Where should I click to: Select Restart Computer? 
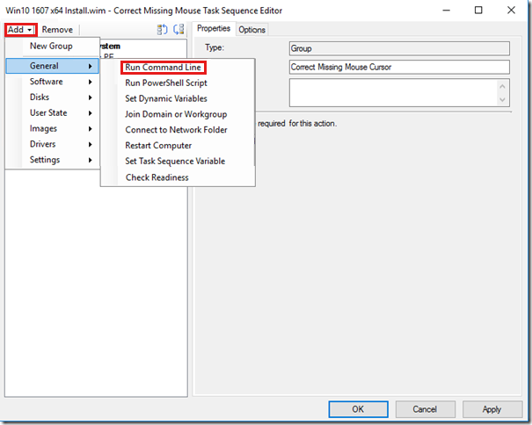pos(178,146)
